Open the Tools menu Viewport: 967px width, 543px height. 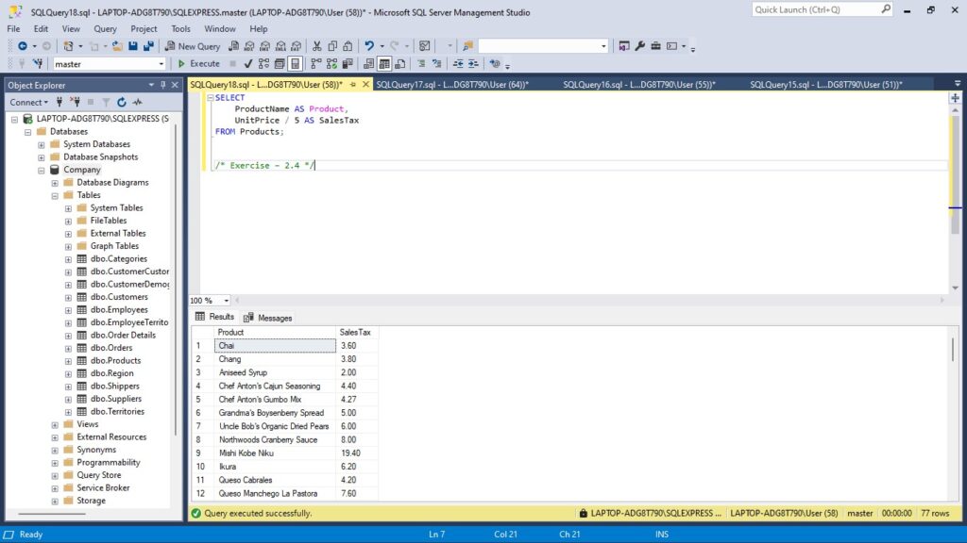click(x=180, y=29)
